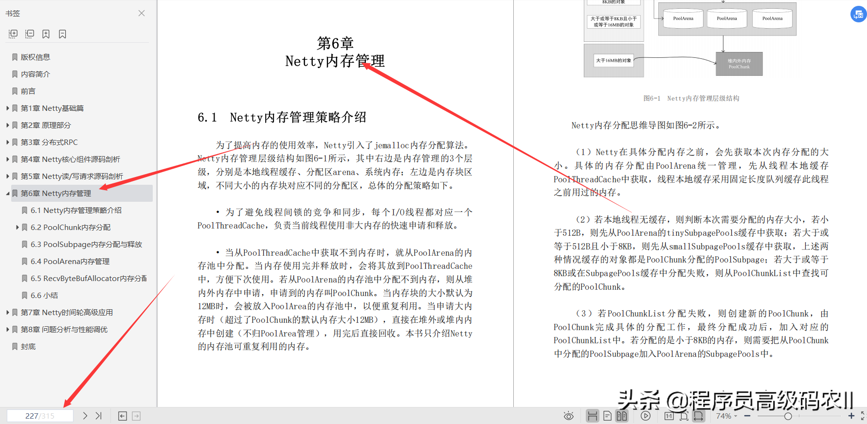
Task: Expand the 第3章 分布式RPC bookmark
Action: 8,142
